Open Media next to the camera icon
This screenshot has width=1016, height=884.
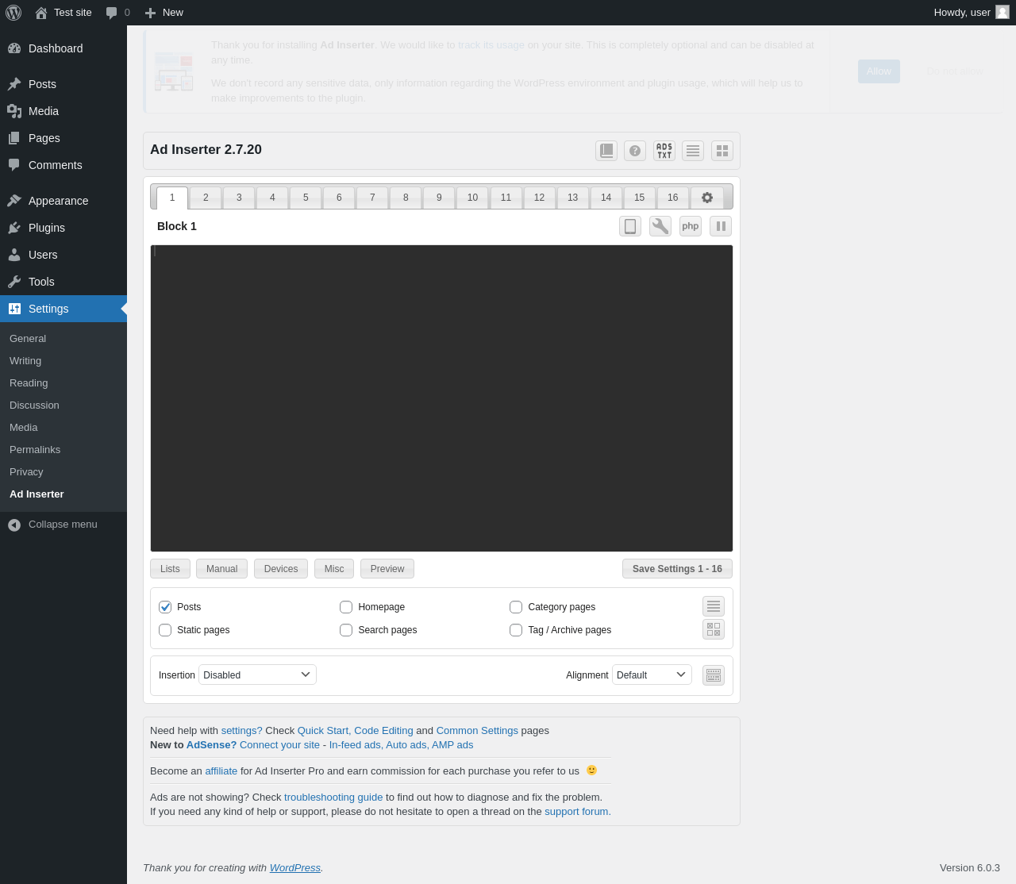[63, 111]
